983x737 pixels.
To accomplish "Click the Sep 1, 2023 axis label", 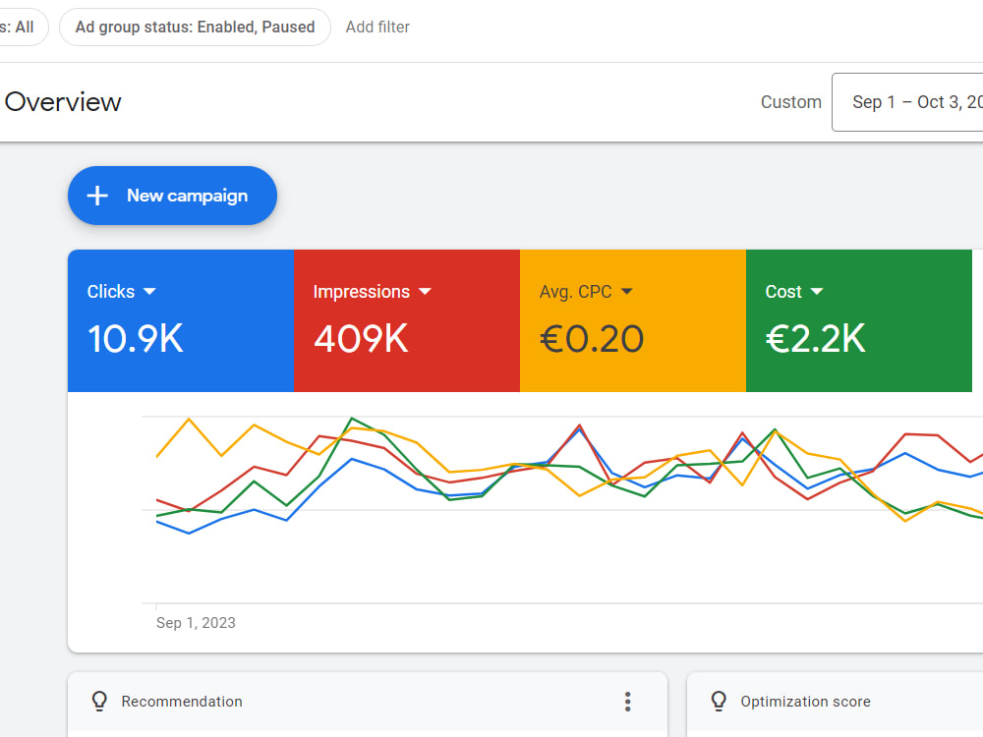I will click(196, 622).
